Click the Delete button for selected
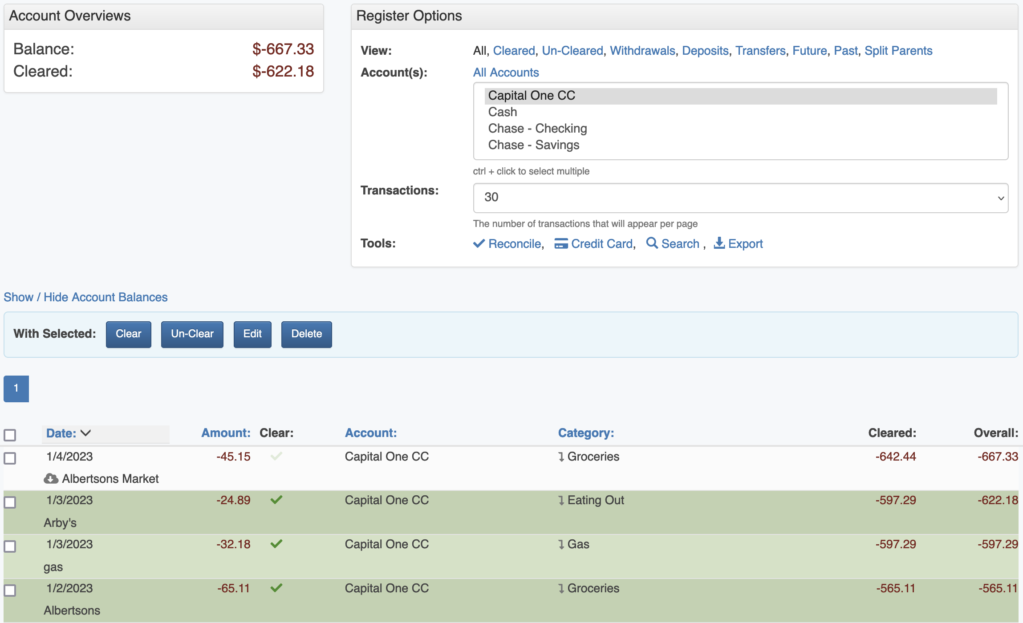Image resolution: width=1023 pixels, height=623 pixels. coord(306,334)
